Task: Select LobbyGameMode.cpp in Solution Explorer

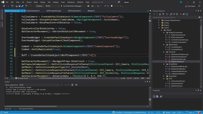Action: pyautogui.click(x=179, y=71)
